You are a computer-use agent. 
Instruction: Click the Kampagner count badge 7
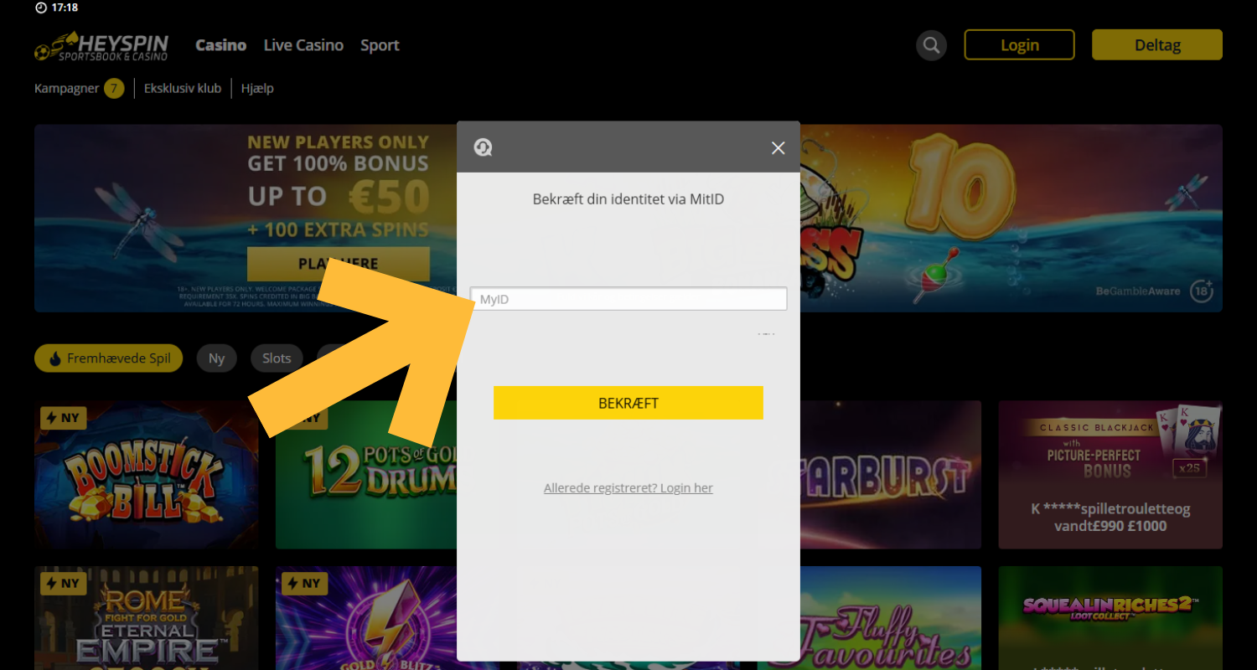click(114, 88)
